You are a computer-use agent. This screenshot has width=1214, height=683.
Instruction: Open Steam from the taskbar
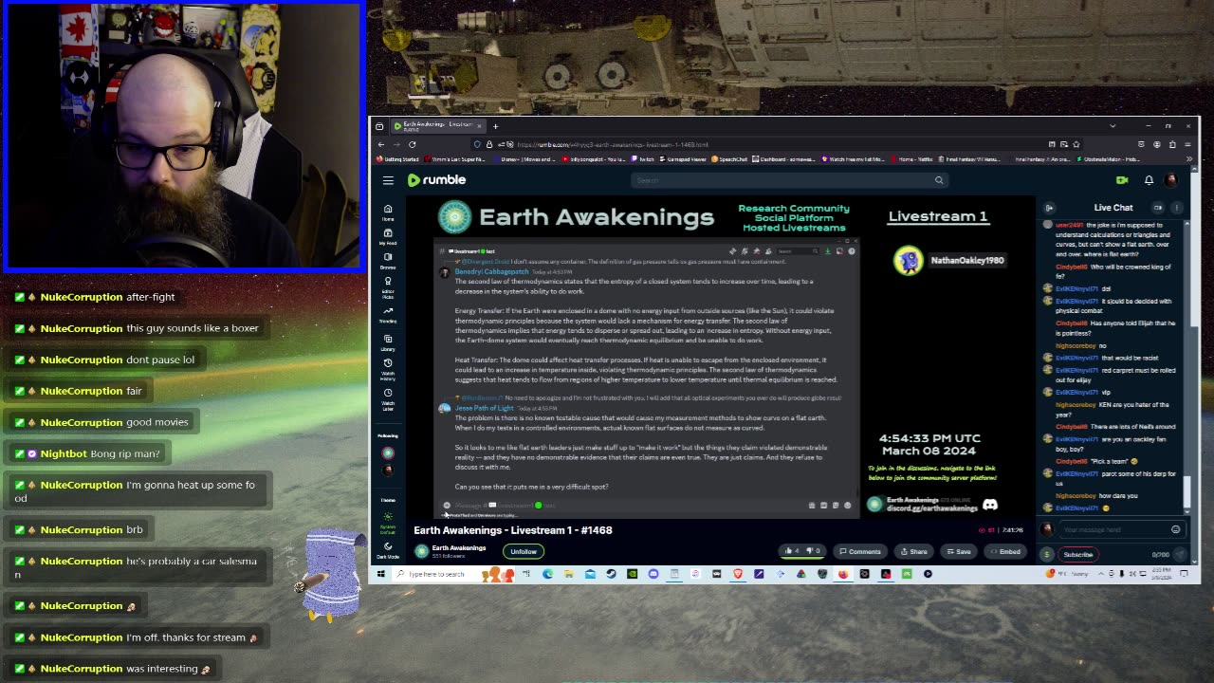click(612, 574)
